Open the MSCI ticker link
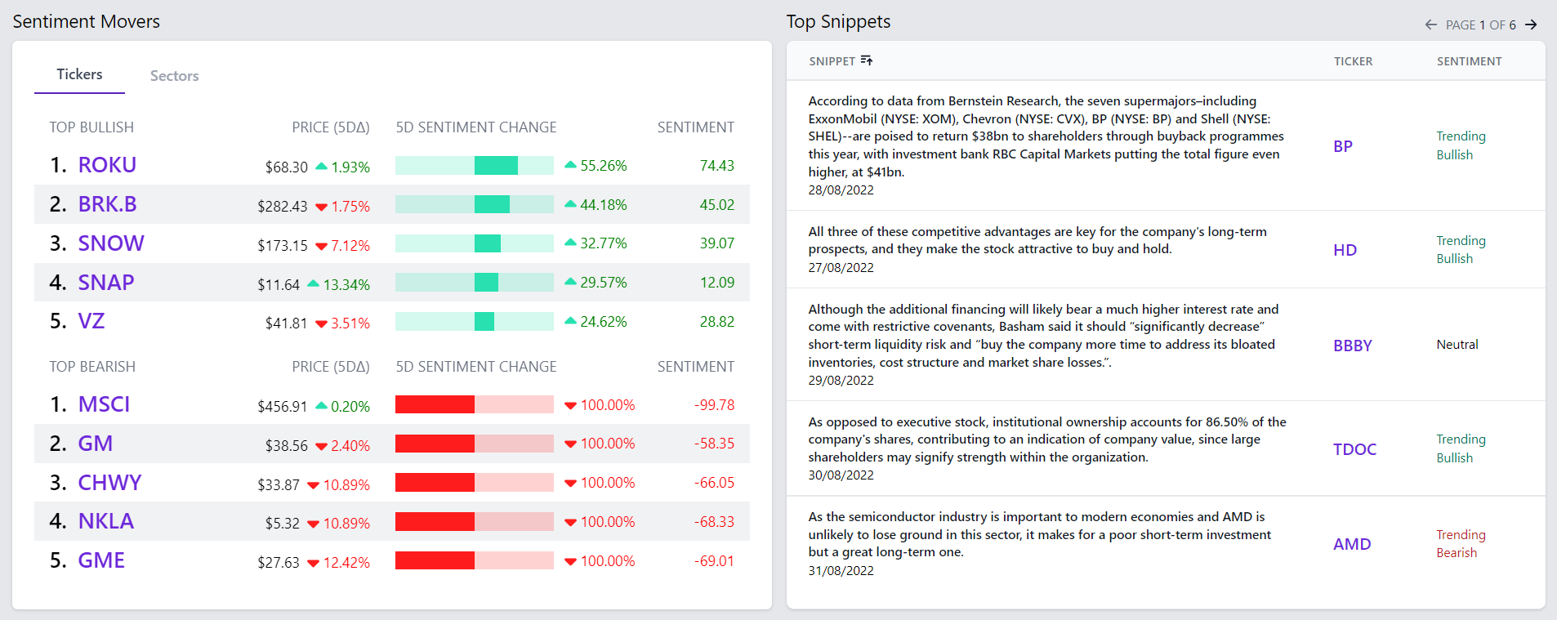 point(104,404)
